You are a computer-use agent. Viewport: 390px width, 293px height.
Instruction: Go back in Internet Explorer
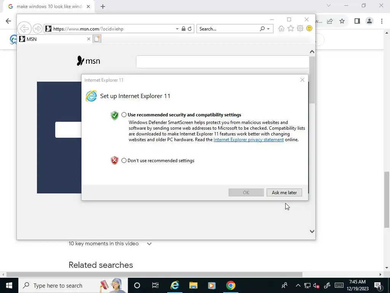pyautogui.click(x=24, y=29)
